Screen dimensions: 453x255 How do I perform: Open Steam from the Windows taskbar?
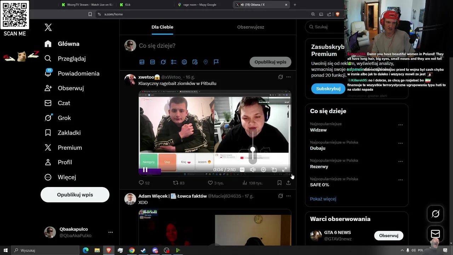click(143, 250)
